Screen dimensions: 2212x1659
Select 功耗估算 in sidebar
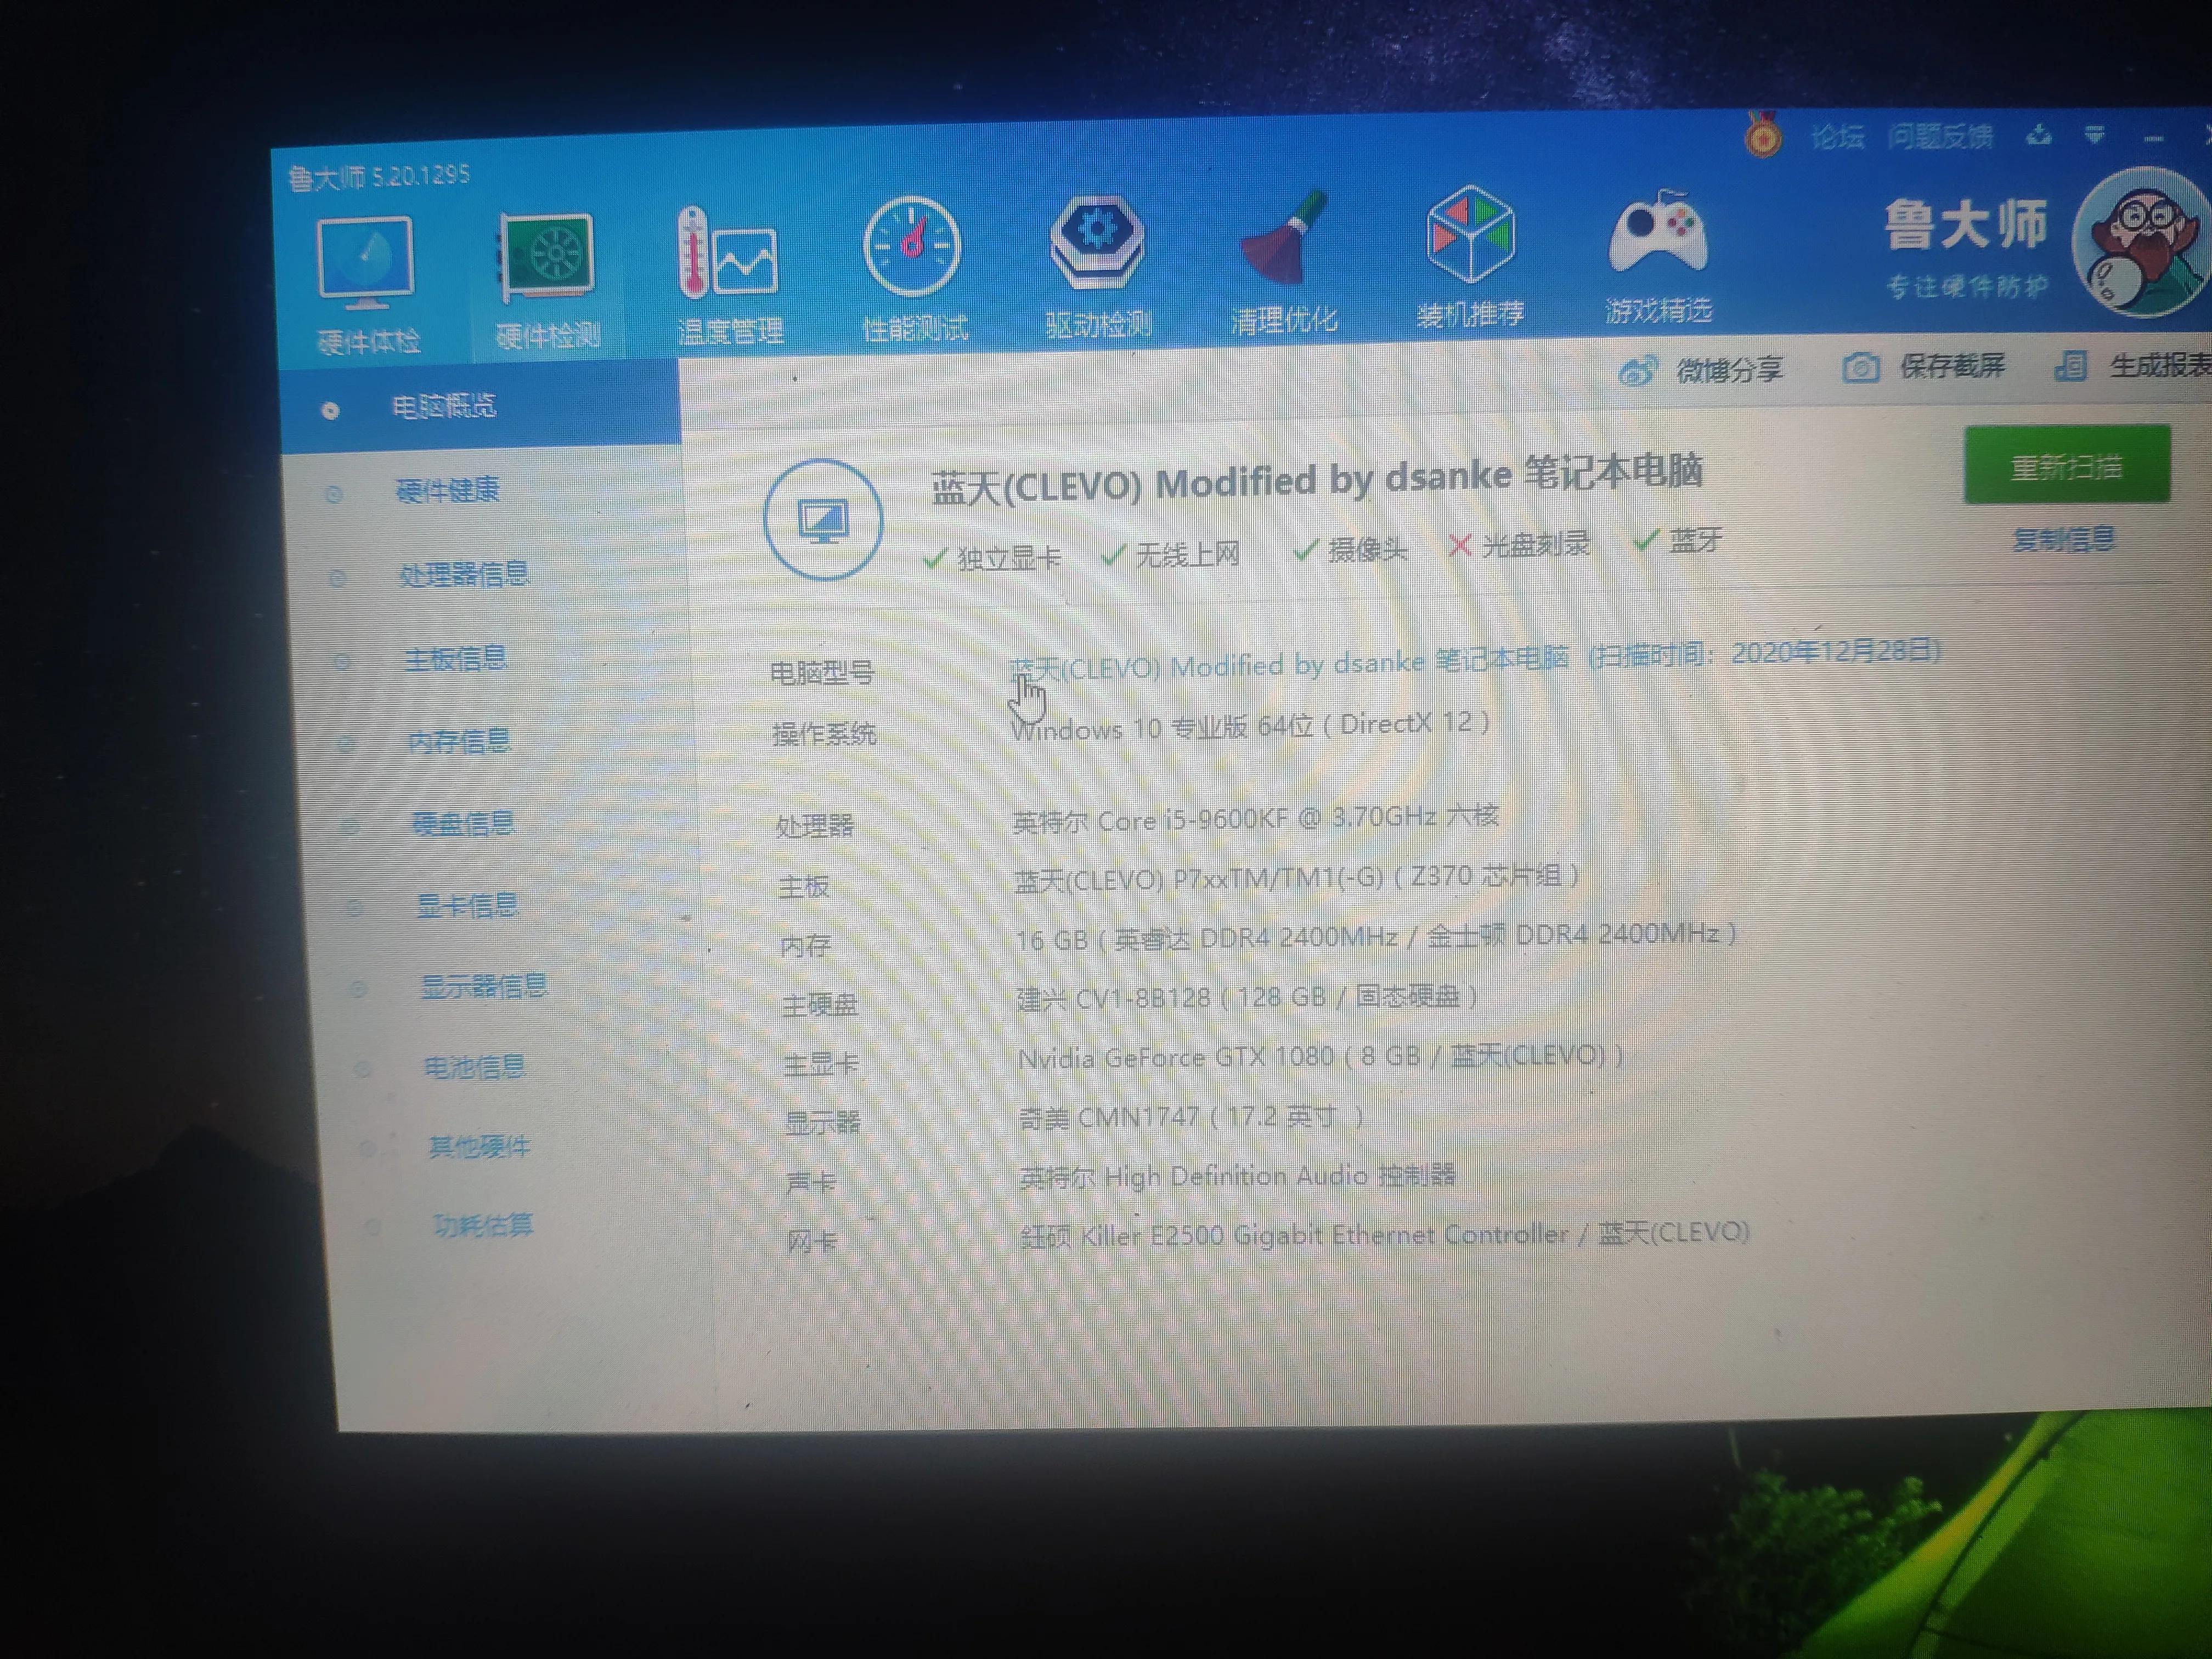(483, 1225)
